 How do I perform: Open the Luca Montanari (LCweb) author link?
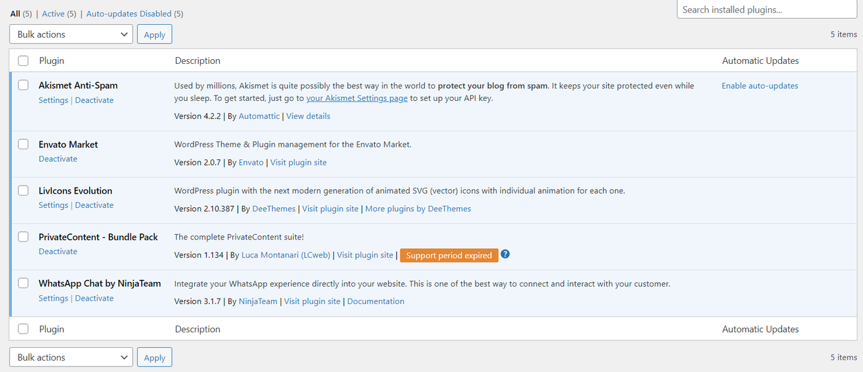point(286,255)
